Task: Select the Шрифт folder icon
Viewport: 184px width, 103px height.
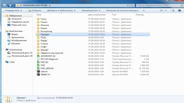Action: 38,50
